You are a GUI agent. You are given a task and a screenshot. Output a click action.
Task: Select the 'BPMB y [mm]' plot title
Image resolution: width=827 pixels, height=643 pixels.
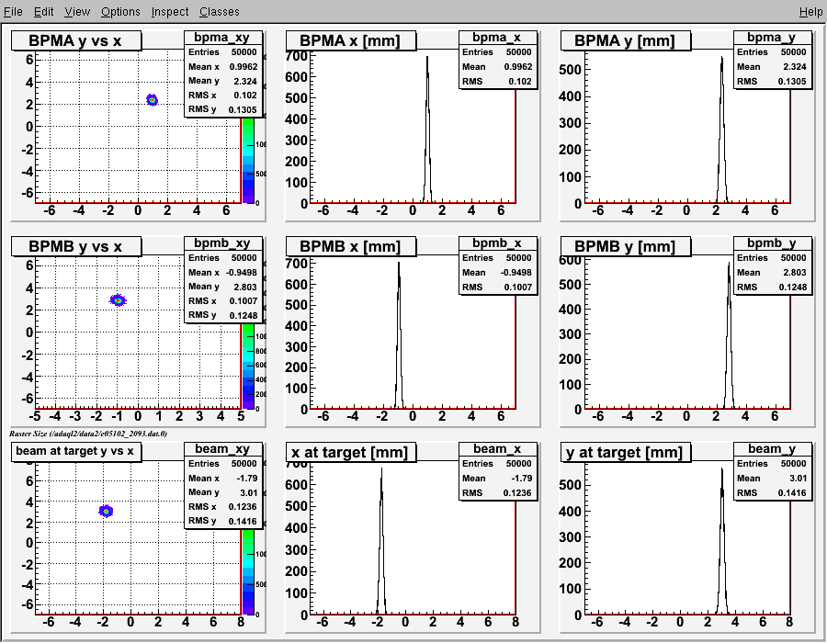[626, 247]
